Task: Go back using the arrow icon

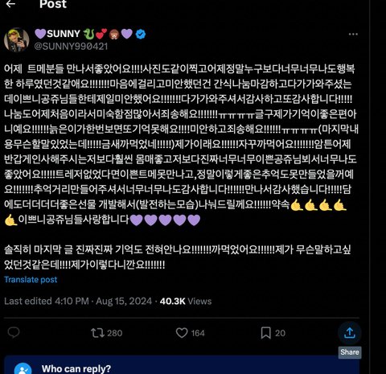Action: point(10,4)
